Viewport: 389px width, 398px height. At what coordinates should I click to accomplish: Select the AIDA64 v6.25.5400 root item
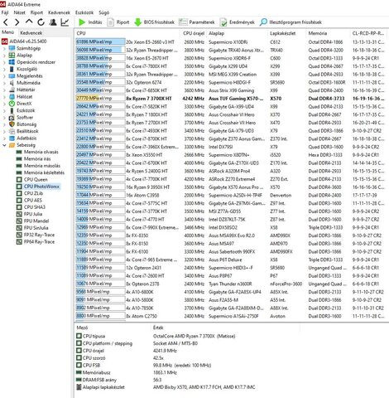[x=24, y=41]
